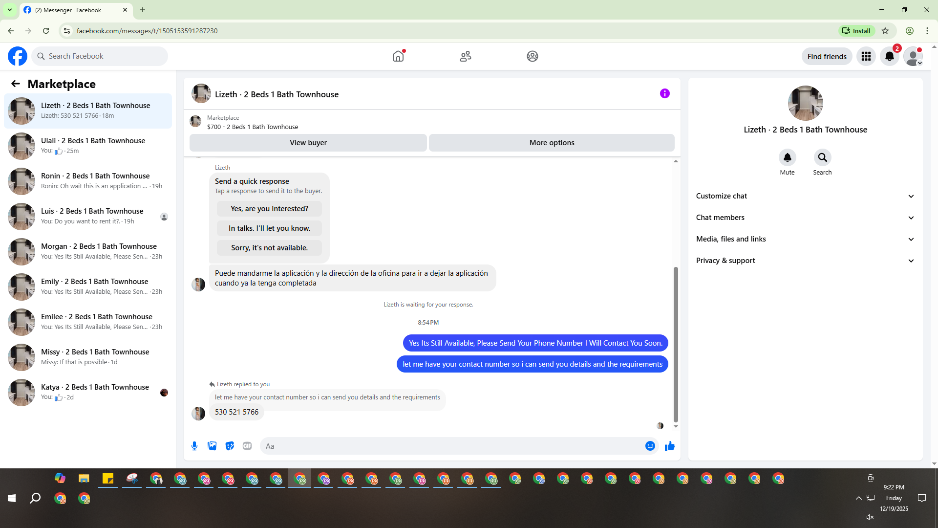Viewport: 938px width, 528px height.
Task: Search within conversation using the magnifier
Action: coord(822,158)
